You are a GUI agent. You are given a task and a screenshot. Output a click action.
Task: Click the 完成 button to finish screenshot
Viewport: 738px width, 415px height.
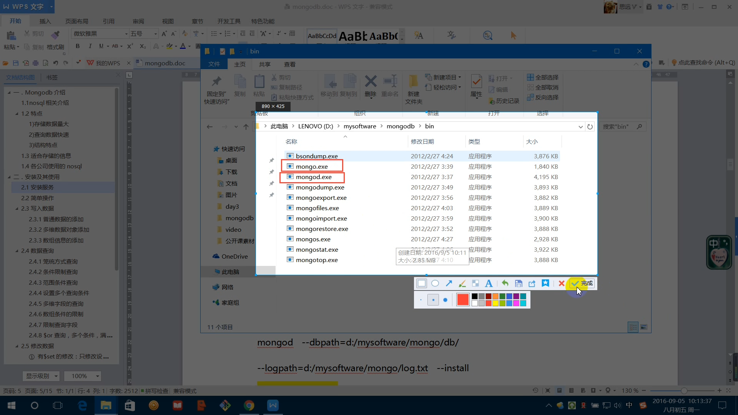pyautogui.click(x=582, y=283)
